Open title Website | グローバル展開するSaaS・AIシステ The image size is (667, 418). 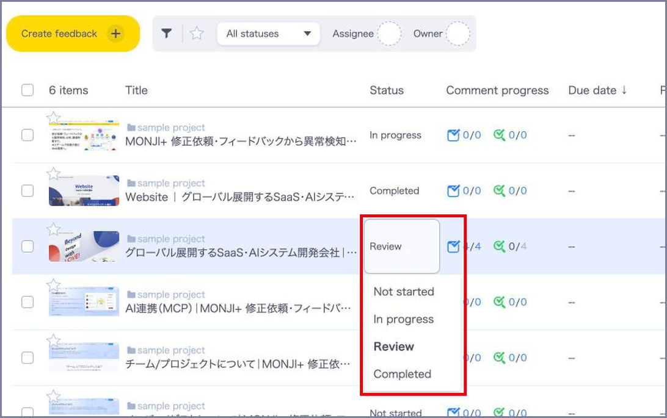point(240,197)
